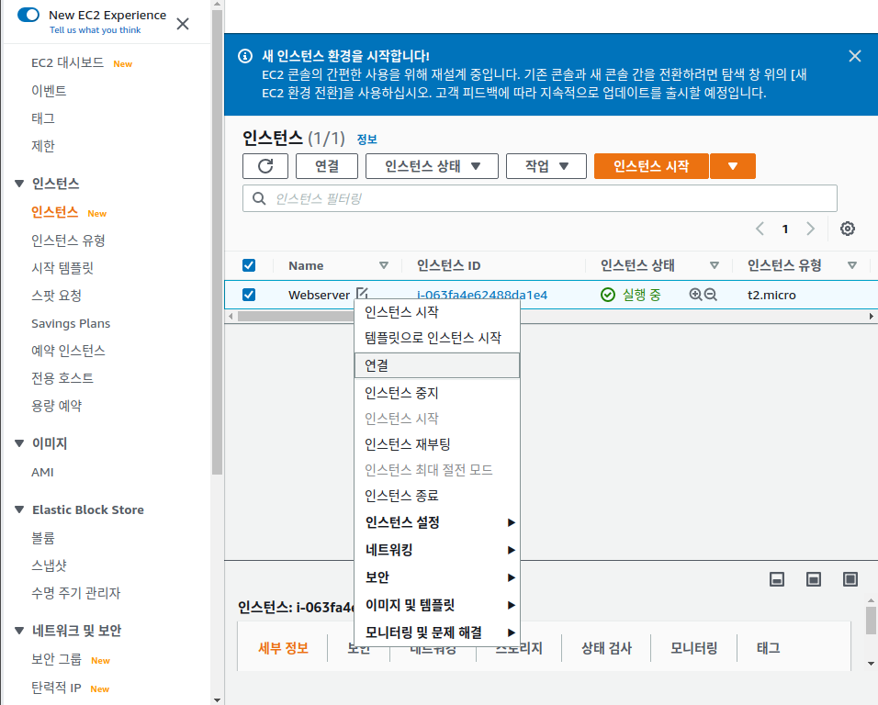Image resolution: width=878 pixels, height=705 pixels.
Task: Choose 연결 from the context menu
Action: [437, 365]
